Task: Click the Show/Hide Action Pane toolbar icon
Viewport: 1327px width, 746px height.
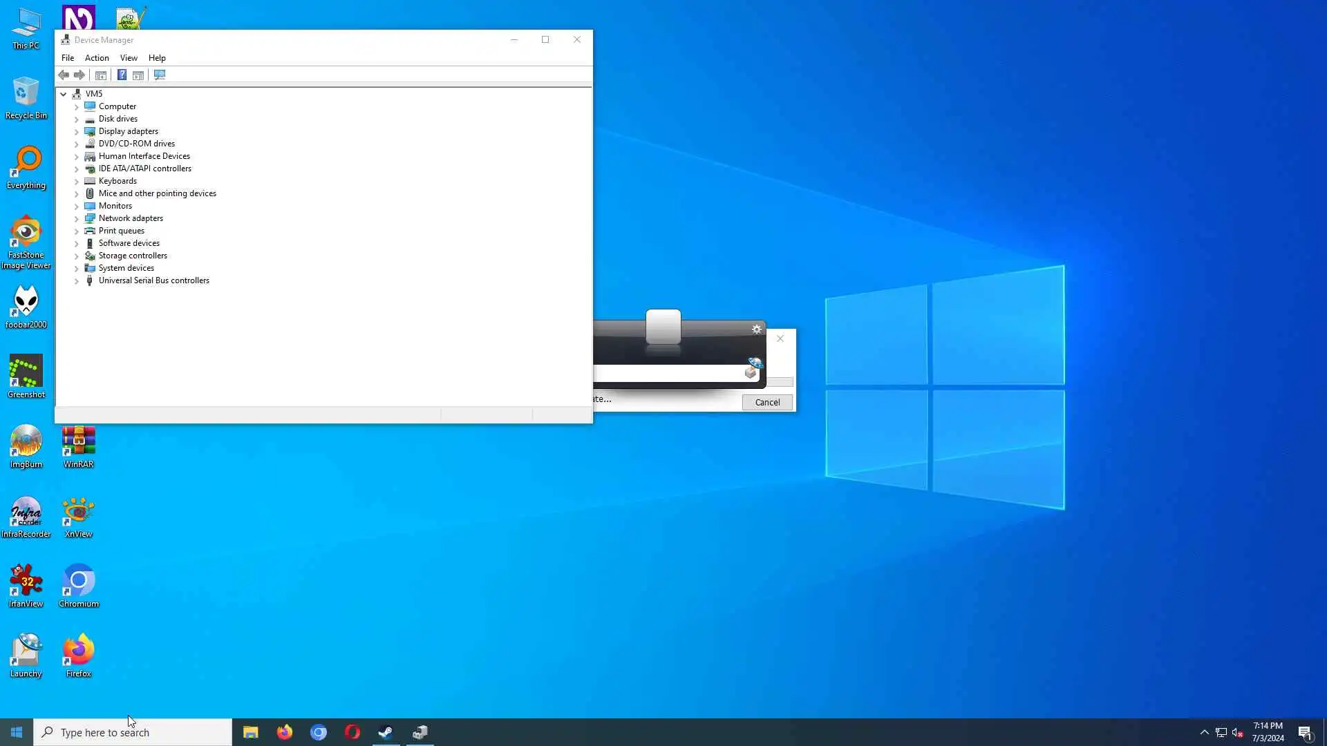Action: coord(138,75)
